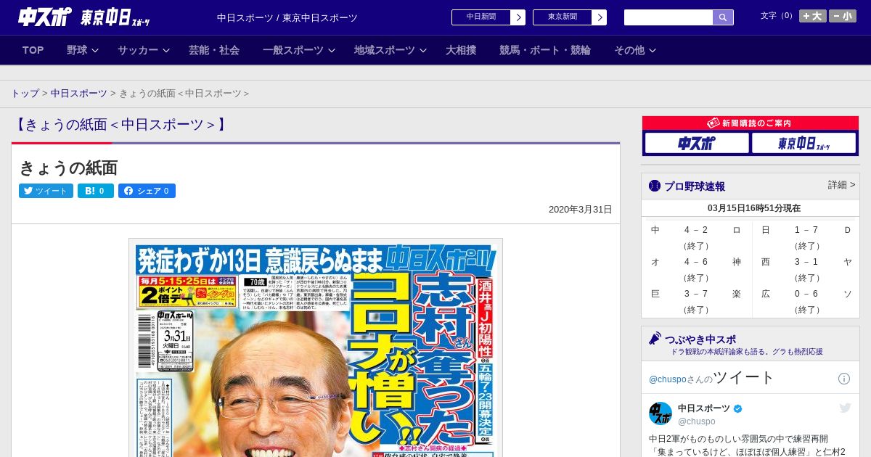871x457 pixels.
Task: Click Twitter bird icon in tweet
Action: coord(846,408)
